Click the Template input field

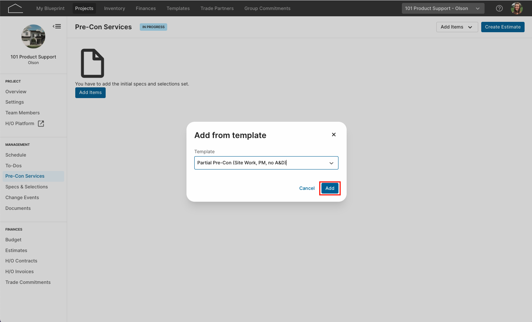[x=266, y=163]
